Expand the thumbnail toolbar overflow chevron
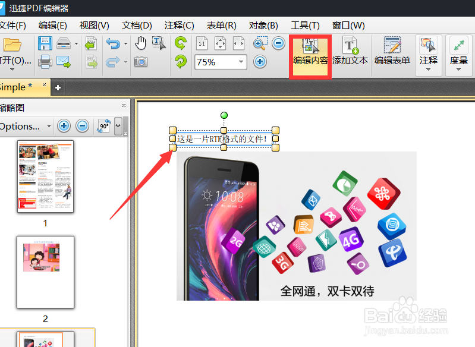Viewport: 475px width, 347px height. point(118,125)
